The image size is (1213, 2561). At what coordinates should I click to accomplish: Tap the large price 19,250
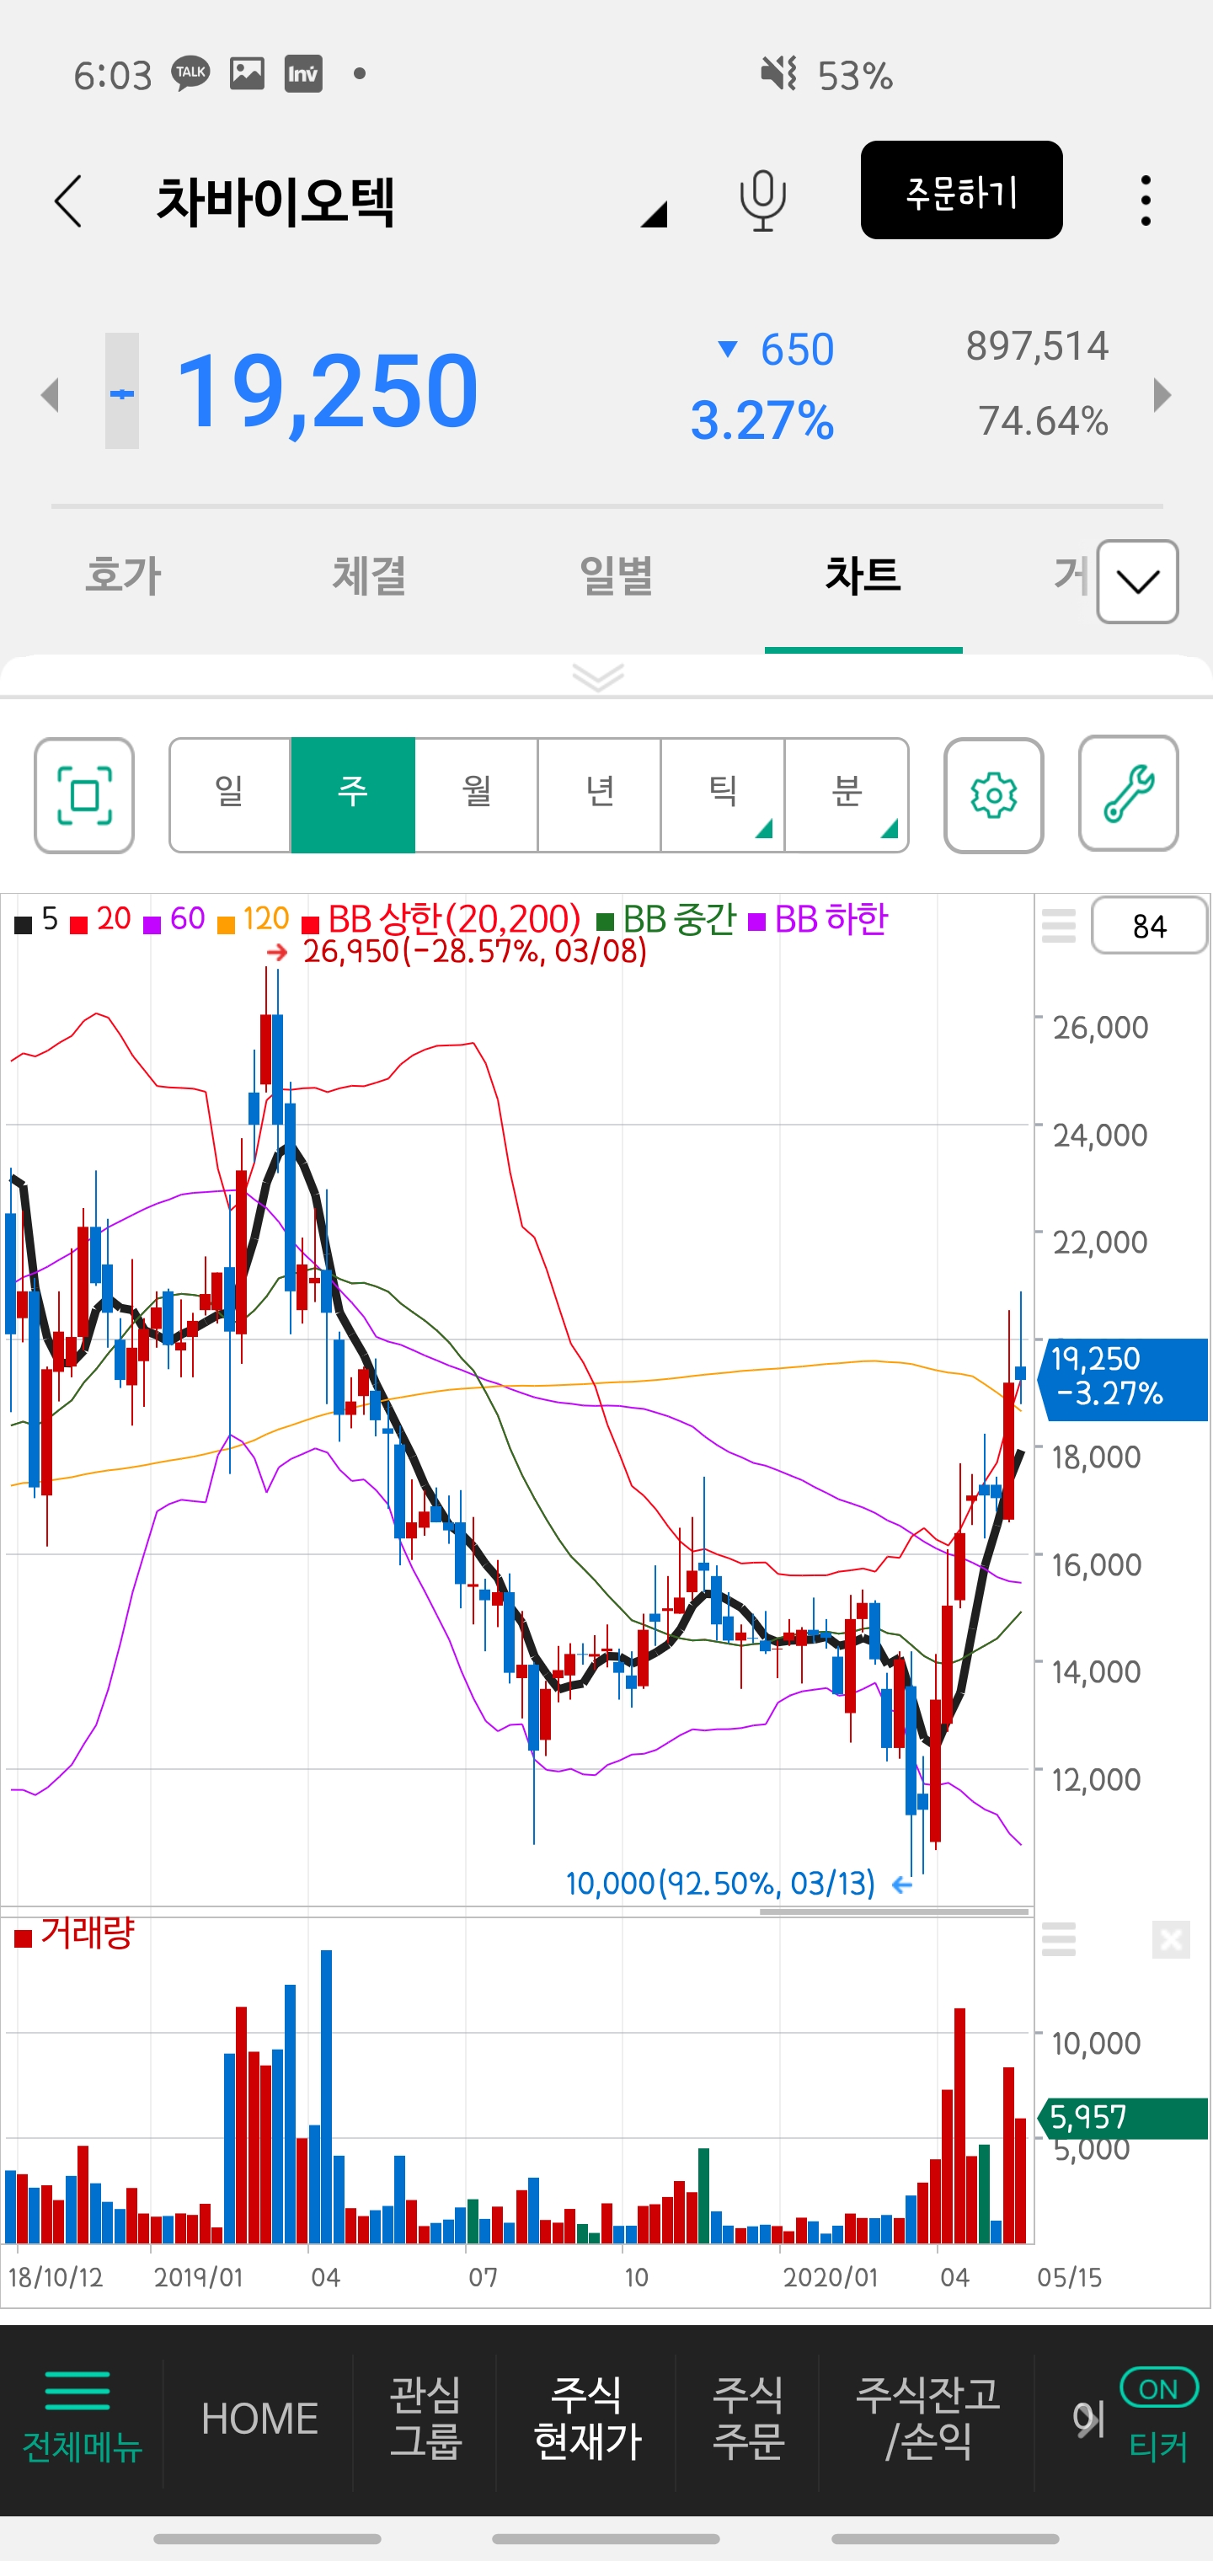[327, 392]
